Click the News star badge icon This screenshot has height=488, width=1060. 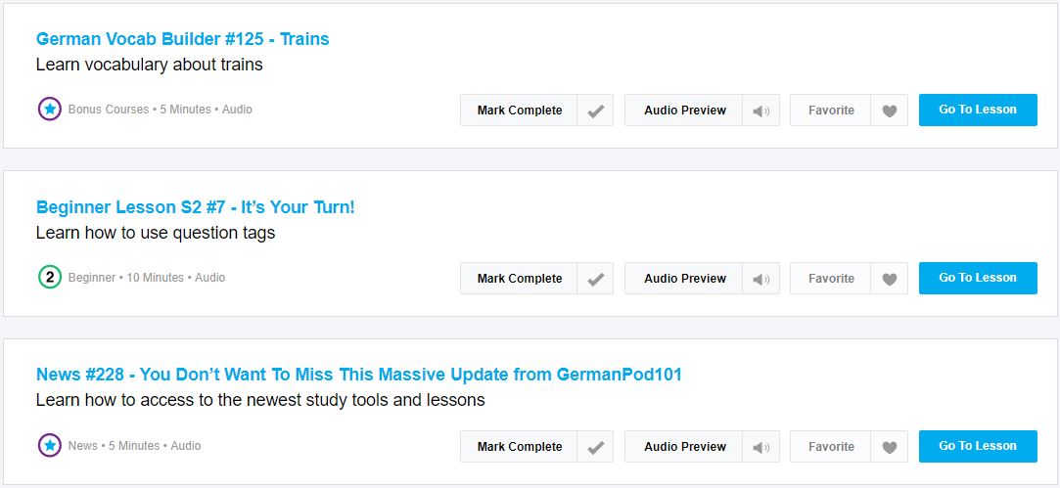coord(50,445)
